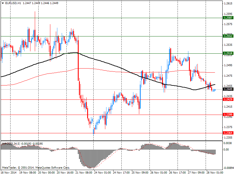Image resolution: width=234 pixels, height=175 pixels.
Task: Click the 1.2375 price scale value
Action: point(228,127)
